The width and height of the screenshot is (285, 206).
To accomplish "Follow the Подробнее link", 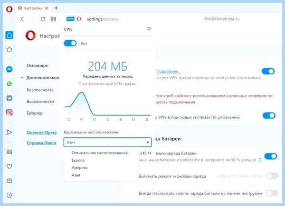I will point(169,72).
